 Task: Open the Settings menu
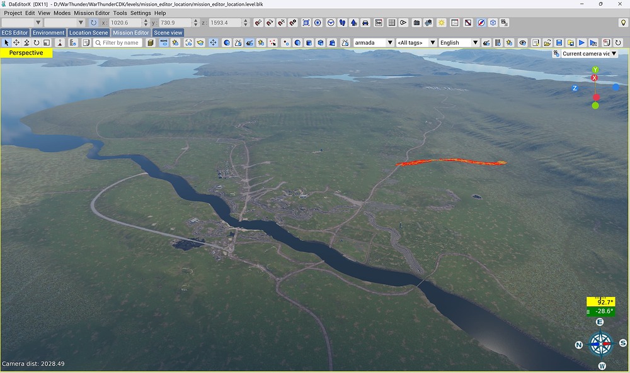pos(140,13)
